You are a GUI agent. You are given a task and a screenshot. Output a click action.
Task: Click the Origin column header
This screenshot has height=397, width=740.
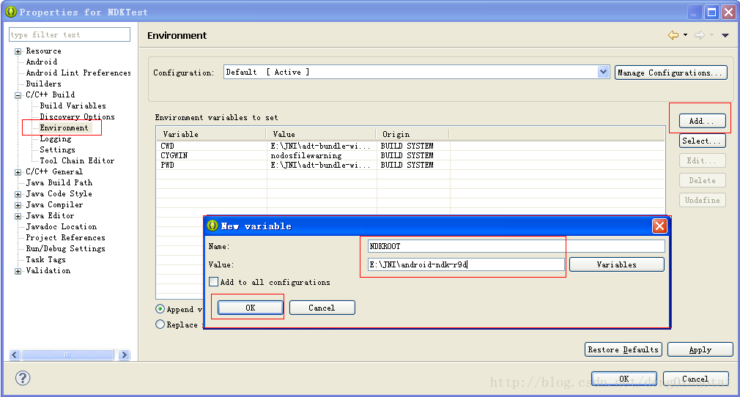(x=413, y=134)
